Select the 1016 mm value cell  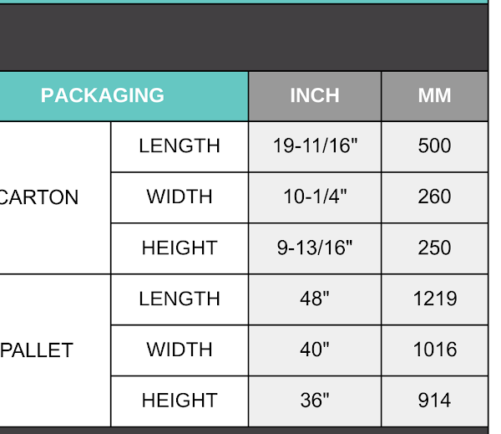(434, 350)
